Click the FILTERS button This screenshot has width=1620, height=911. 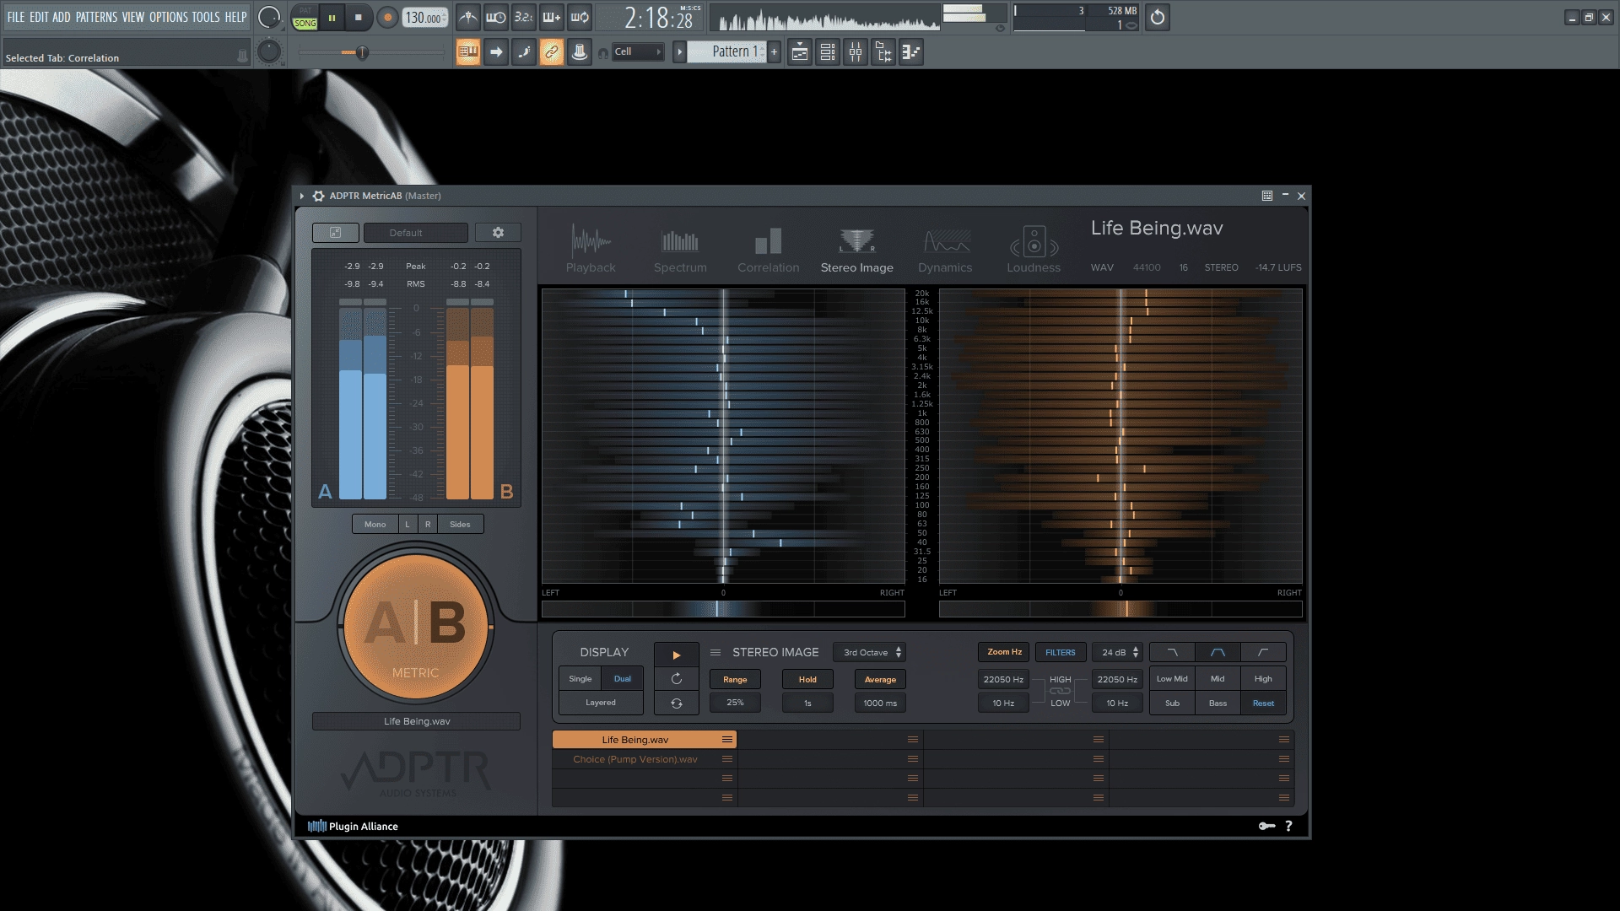tap(1061, 652)
